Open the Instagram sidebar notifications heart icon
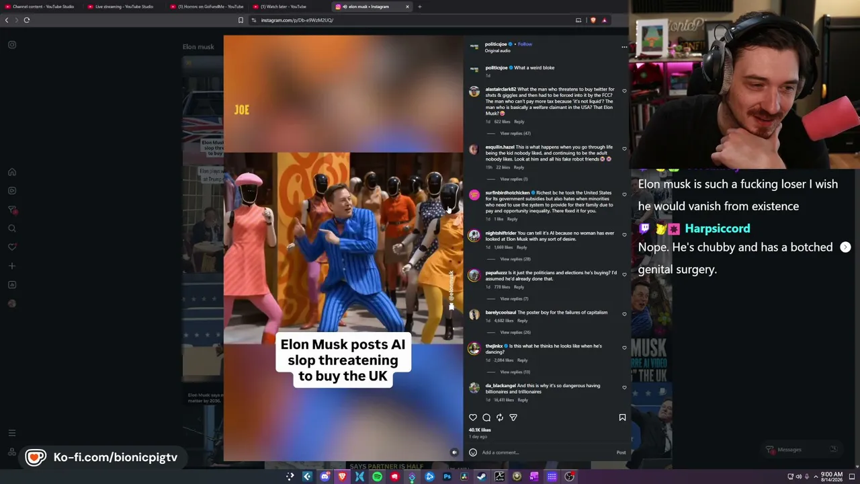The width and height of the screenshot is (860, 484). tap(12, 247)
